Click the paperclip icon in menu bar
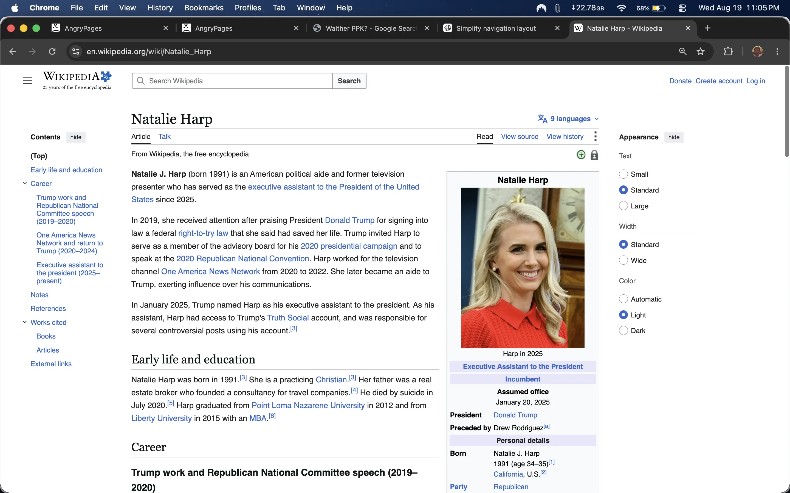Viewport: 790px width, 493px height. 558,8
